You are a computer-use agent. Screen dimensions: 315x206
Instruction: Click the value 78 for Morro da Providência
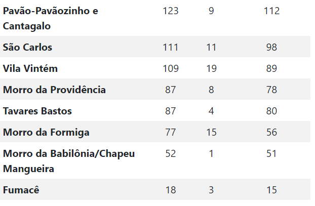(271, 90)
